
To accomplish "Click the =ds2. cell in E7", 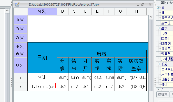I will click(x=97, y=77).
